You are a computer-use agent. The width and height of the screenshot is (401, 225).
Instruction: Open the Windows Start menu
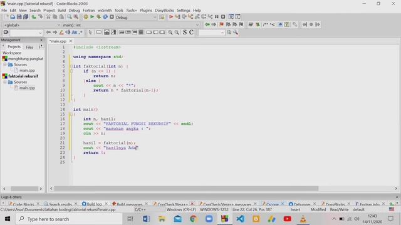8,219
